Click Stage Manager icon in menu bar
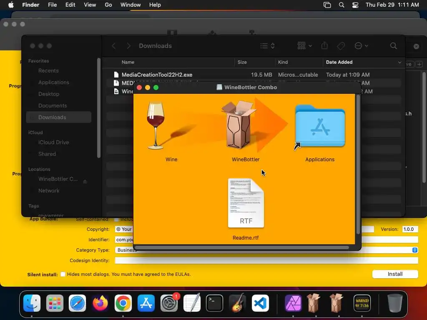Screen dimensions: 427x320 [327, 5]
